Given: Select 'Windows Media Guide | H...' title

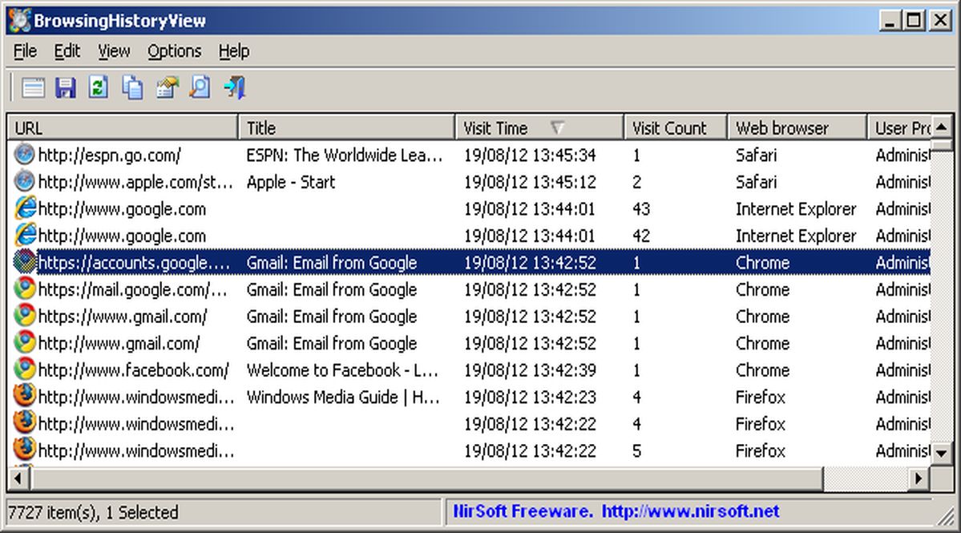Looking at the screenshot, I should [343, 397].
